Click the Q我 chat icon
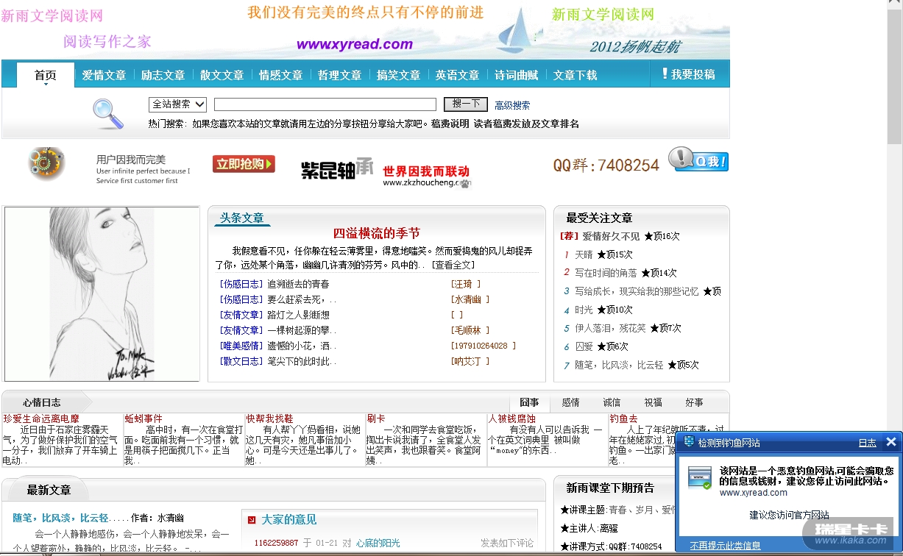Image resolution: width=903 pixels, height=556 pixels. pyautogui.click(x=698, y=160)
